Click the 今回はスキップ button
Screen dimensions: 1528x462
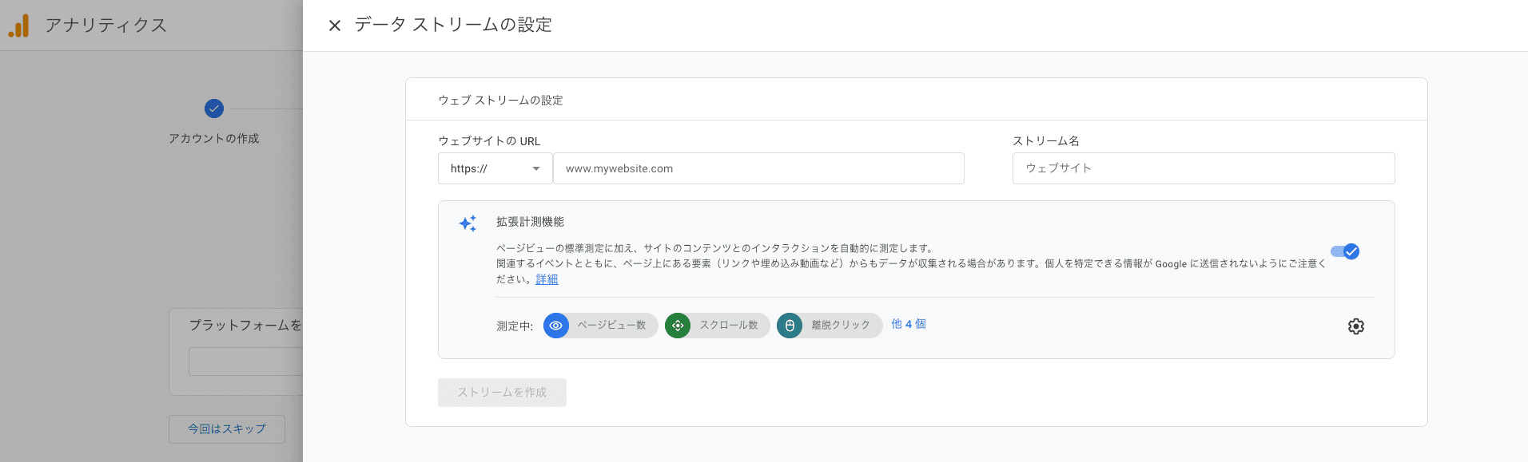point(227,429)
